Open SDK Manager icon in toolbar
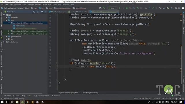 (171, 8)
